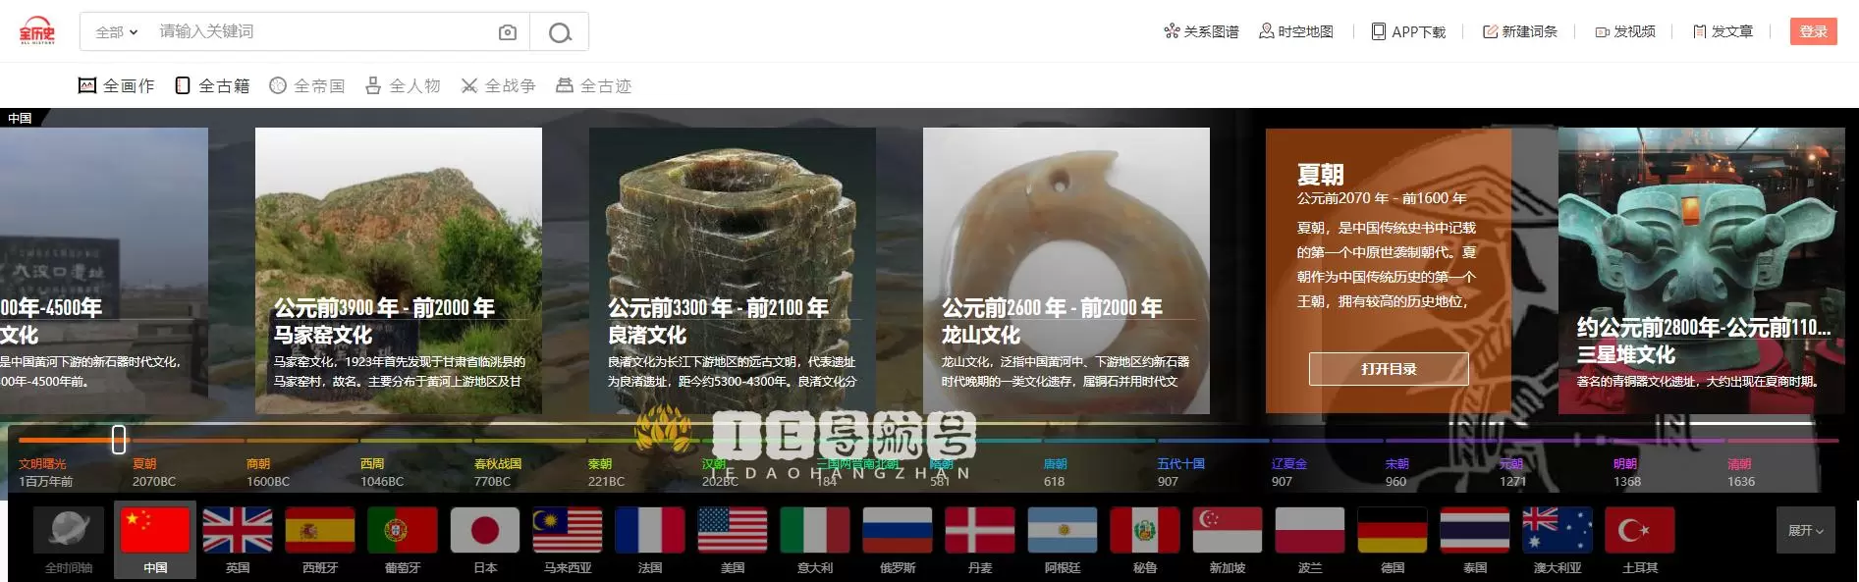Expand the country list with 展开
The image size is (1859, 582).
click(1805, 530)
